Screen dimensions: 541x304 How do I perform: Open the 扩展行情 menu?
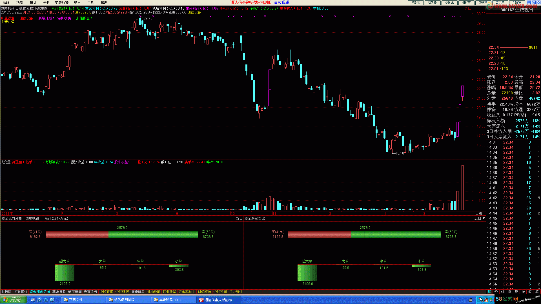(x=62, y=3)
